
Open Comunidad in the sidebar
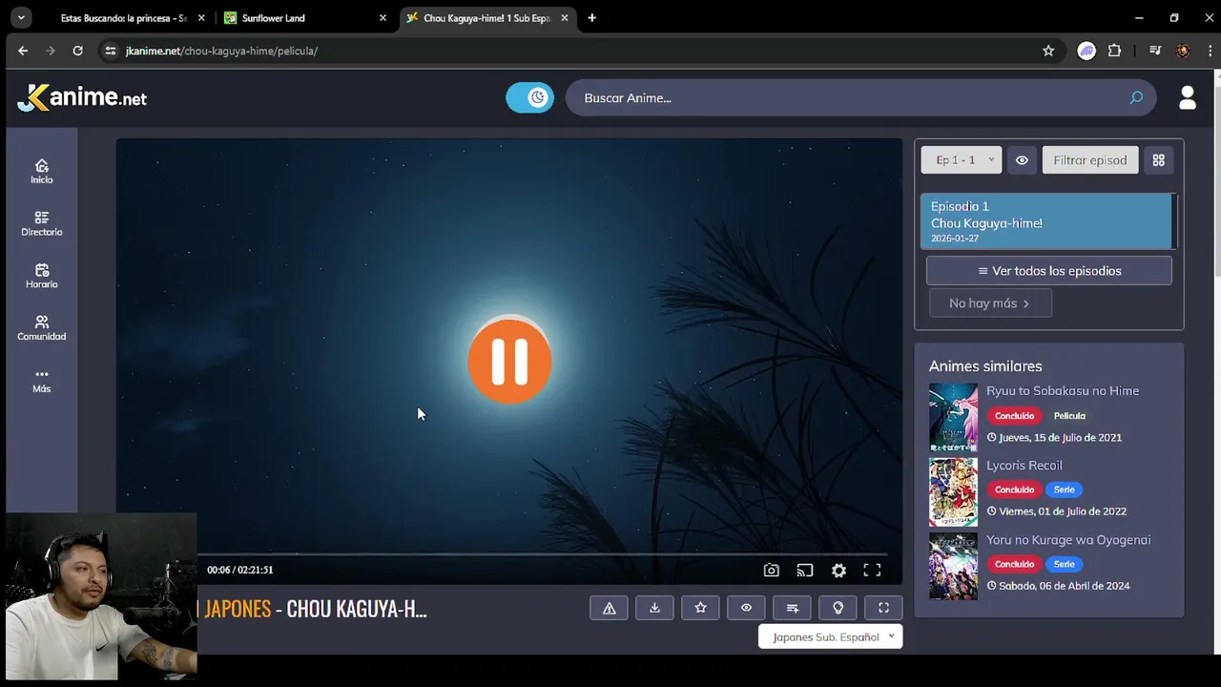pos(42,328)
